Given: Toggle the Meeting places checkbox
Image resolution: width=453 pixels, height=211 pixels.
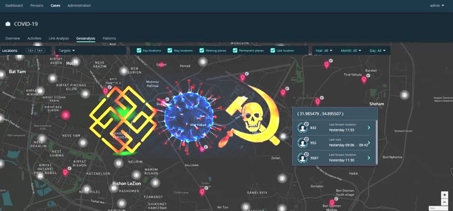Looking at the screenshot, I should [202, 50].
